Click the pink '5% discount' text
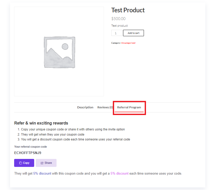 tap(119, 174)
